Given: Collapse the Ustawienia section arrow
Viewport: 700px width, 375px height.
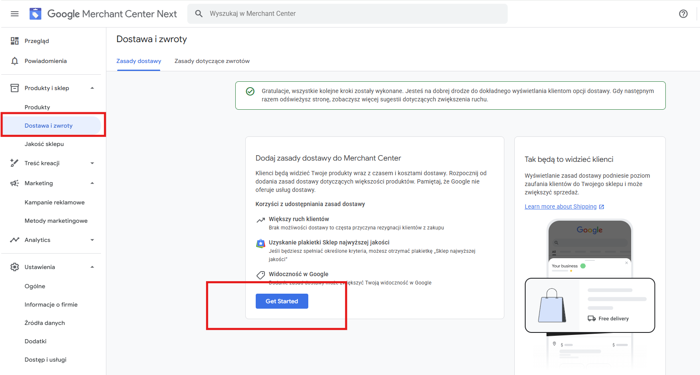Looking at the screenshot, I should (x=92, y=267).
